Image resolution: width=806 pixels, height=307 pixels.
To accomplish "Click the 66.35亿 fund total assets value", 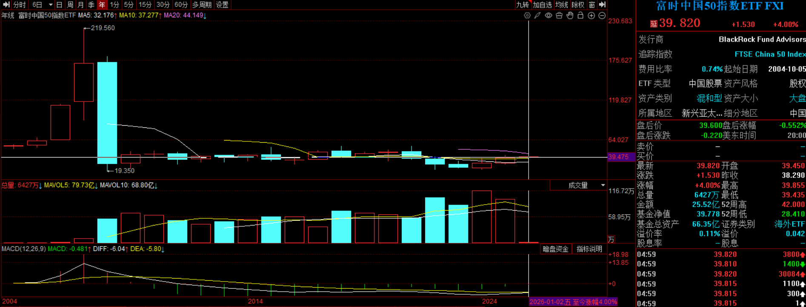I will [x=706, y=224].
